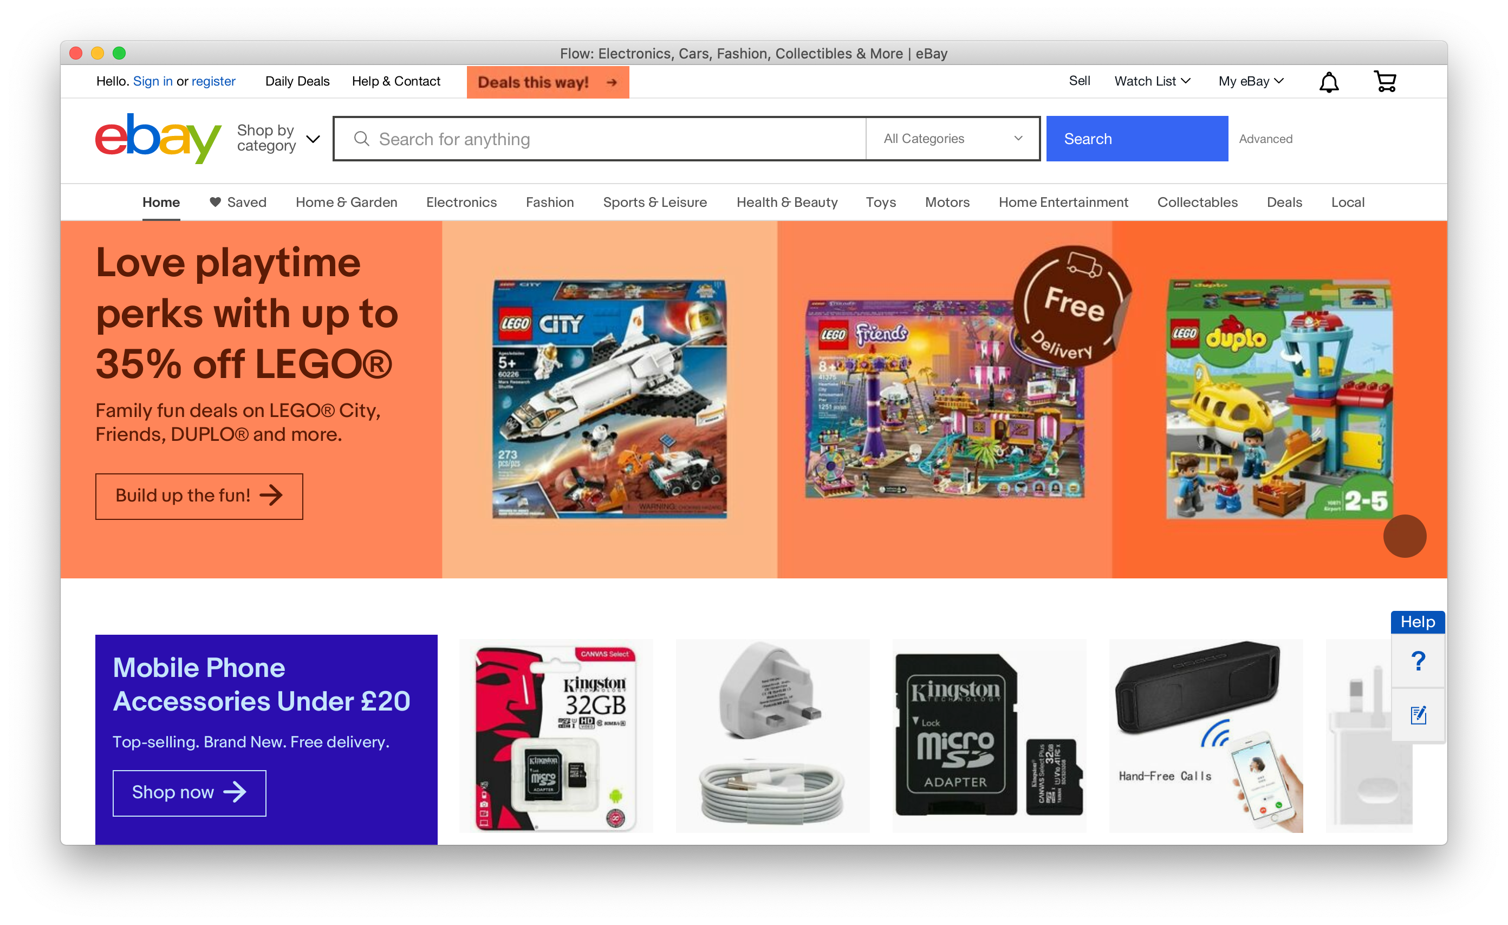
Task: Select the LEGO City shuttle image
Action: pos(609,400)
